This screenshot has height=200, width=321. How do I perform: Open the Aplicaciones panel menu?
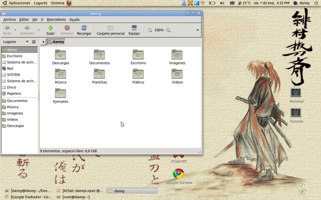(20, 3)
